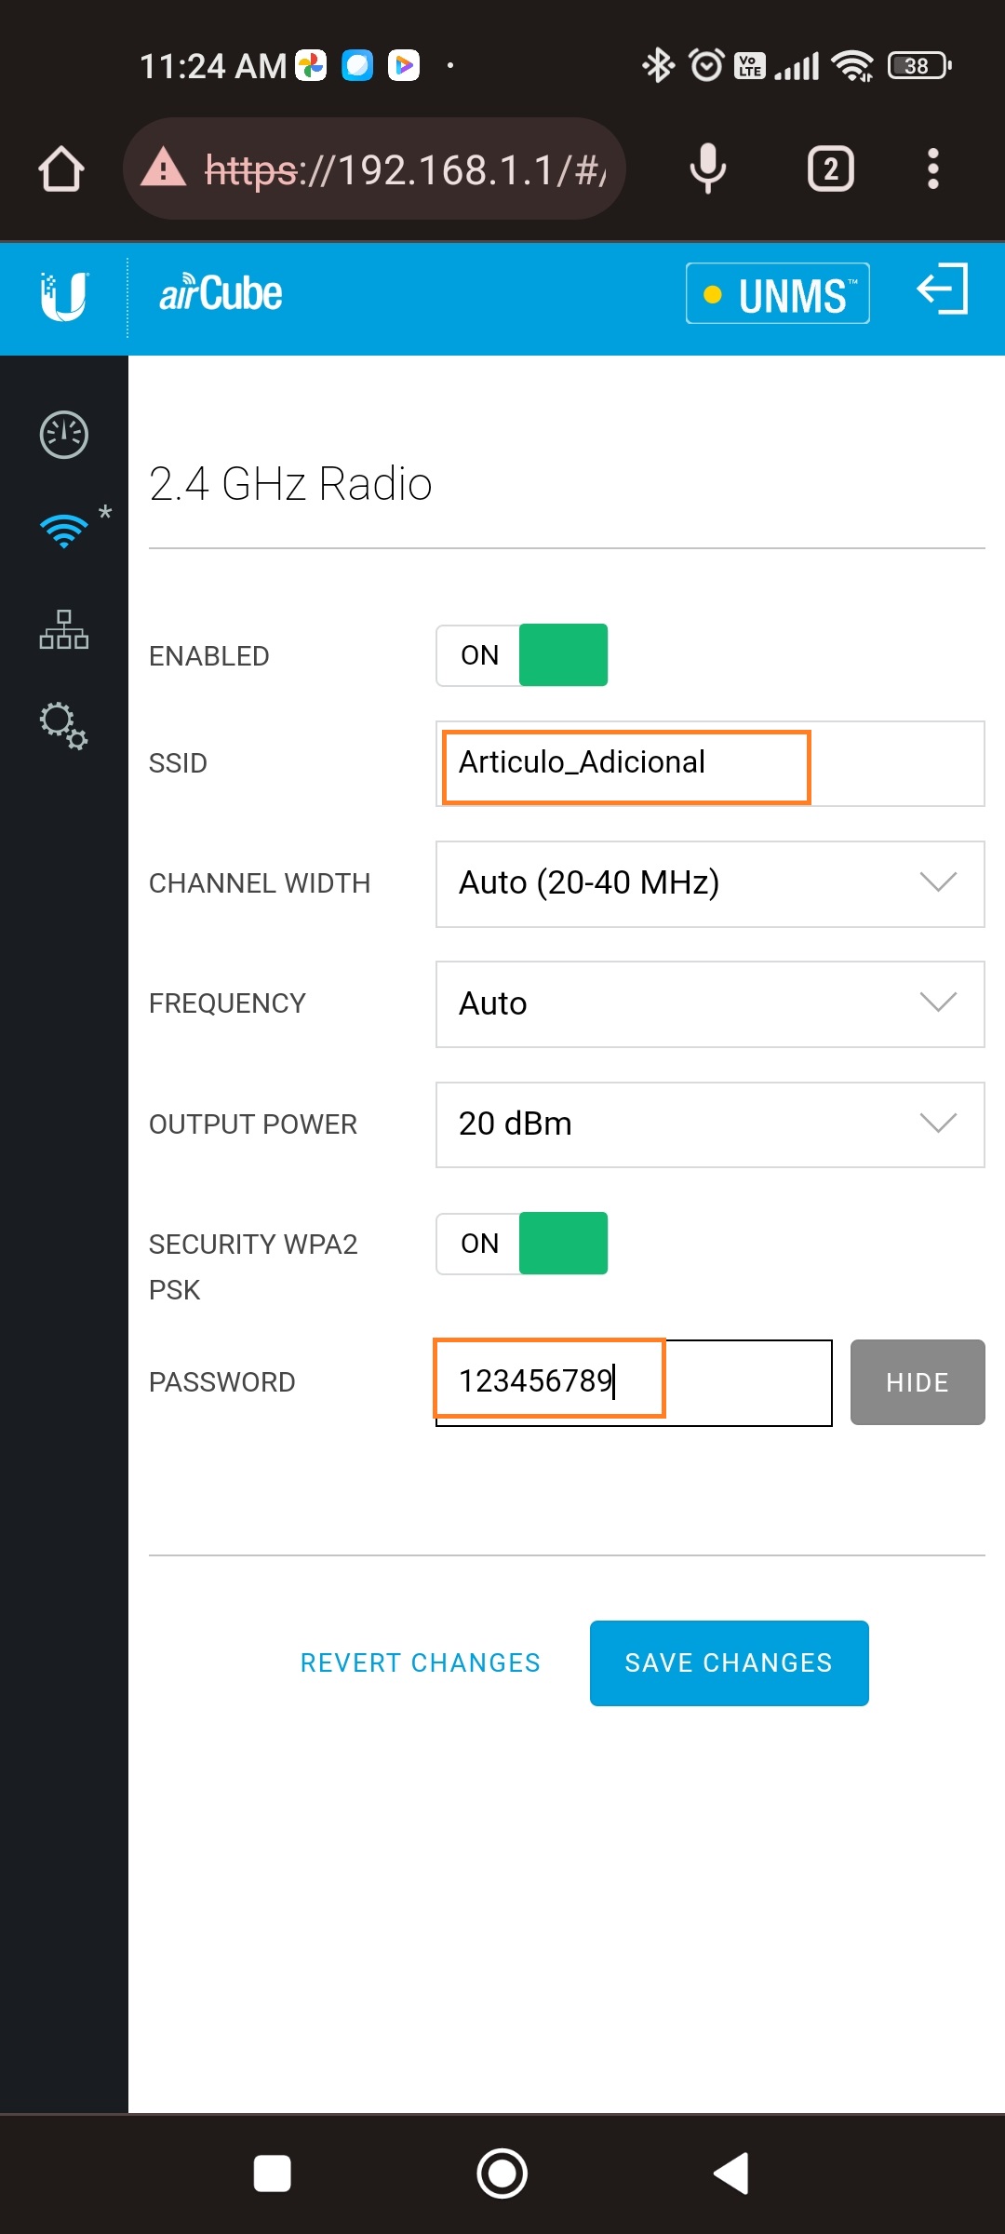Click into the SSID text field
This screenshot has width=1005, height=2234.
(x=709, y=763)
